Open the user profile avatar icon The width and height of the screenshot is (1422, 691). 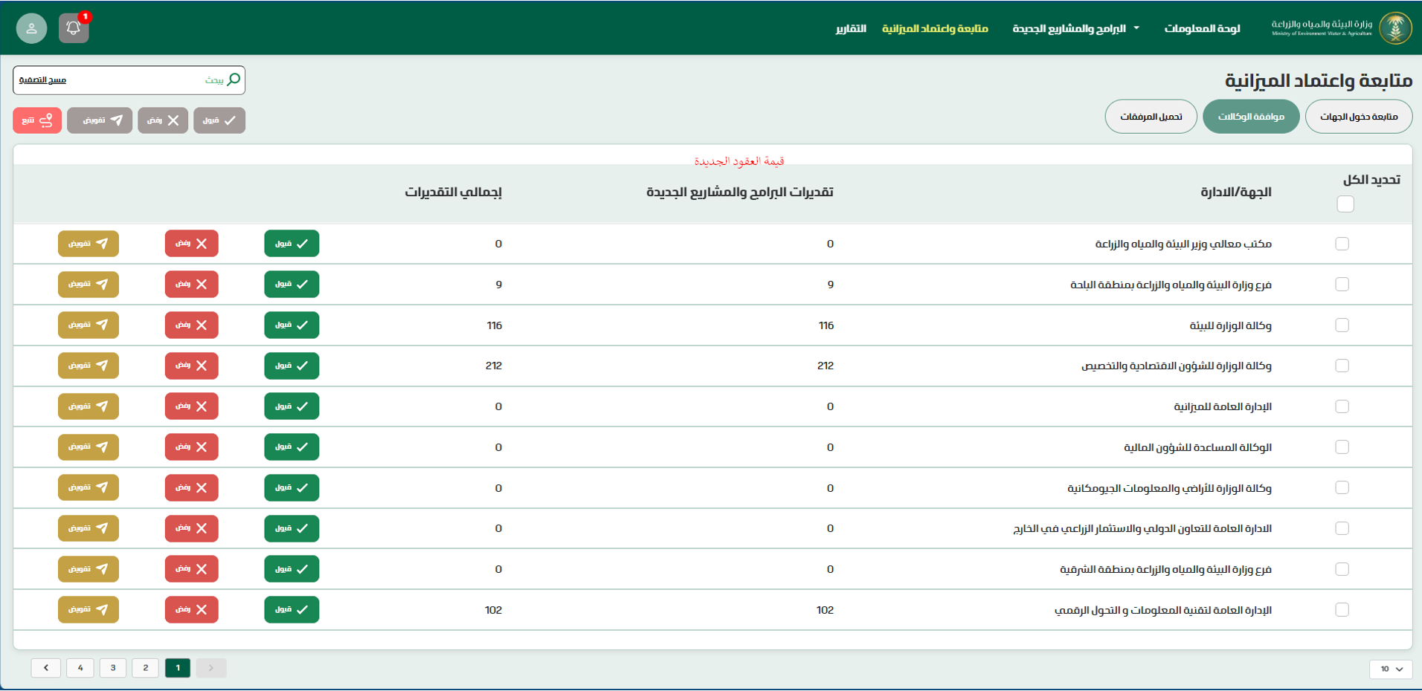click(x=31, y=28)
